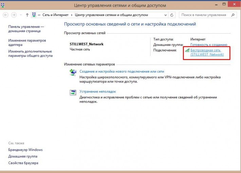Open Изменить дополнительные параметры общего доступа
Image resolution: width=241 pixels, height=173 pixels.
point(30,54)
